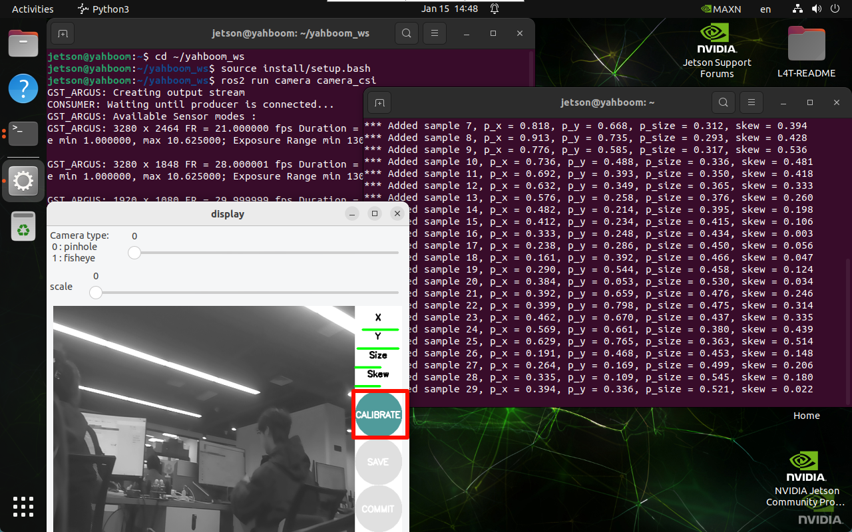The height and width of the screenshot is (532, 852).
Task: Click the scrollbar of yahboom_ws terminal
Action: [532, 66]
